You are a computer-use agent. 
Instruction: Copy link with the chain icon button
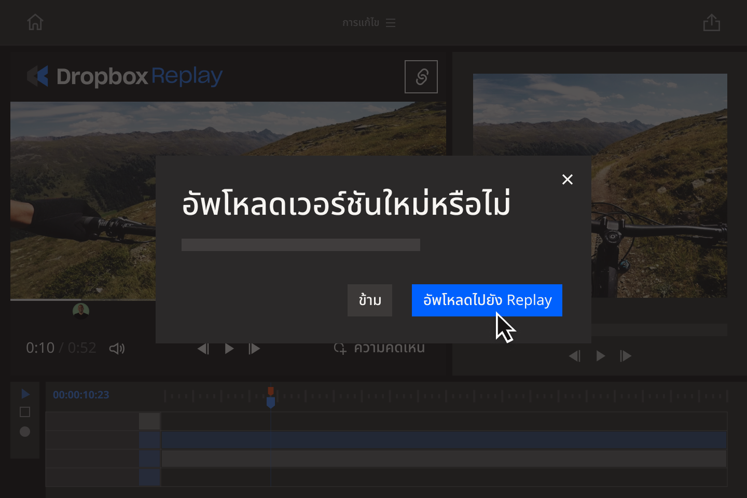(x=421, y=77)
